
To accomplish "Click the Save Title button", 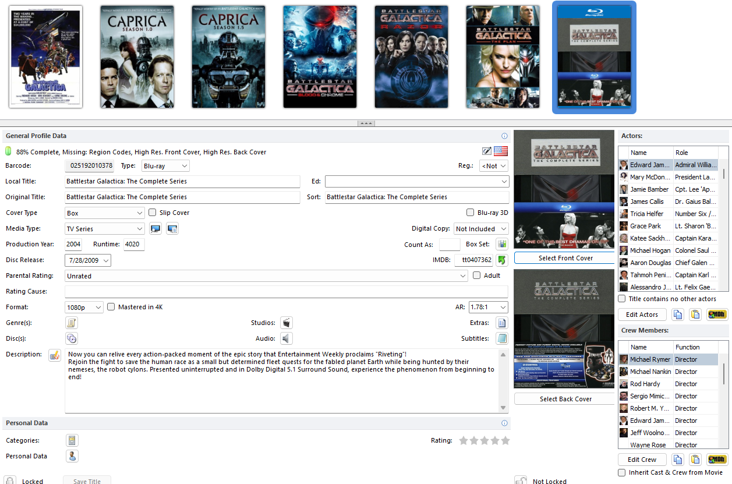I will 87,481.
